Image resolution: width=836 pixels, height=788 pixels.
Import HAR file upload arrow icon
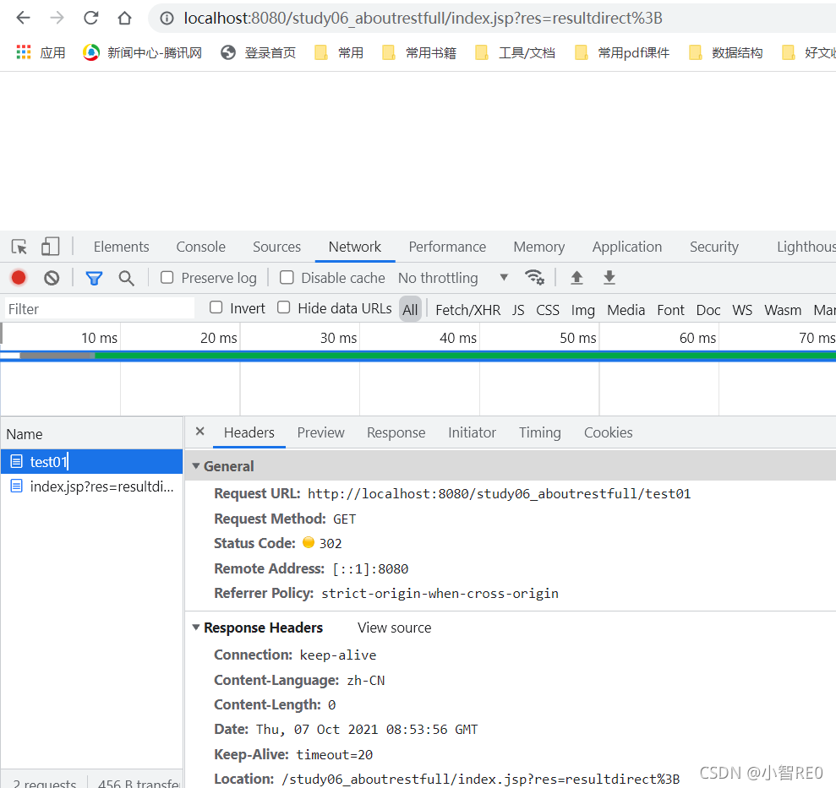576,278
